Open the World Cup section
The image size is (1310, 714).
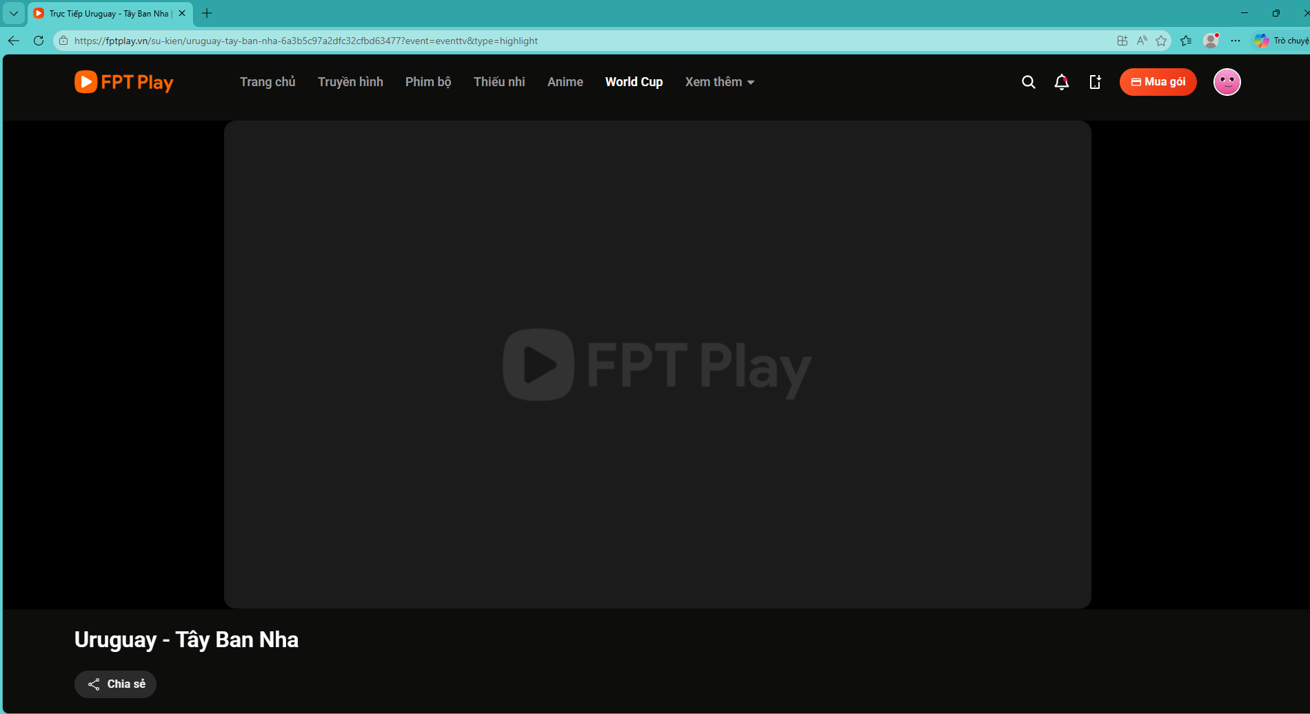(x=634, y=82)
